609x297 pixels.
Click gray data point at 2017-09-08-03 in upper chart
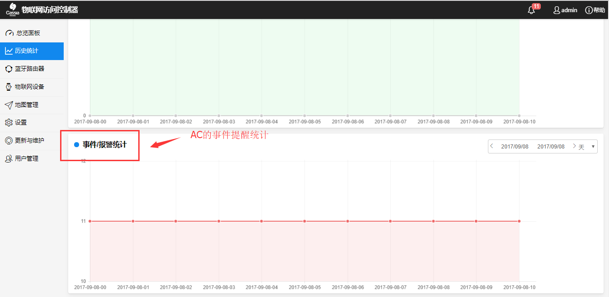(219, 116)
